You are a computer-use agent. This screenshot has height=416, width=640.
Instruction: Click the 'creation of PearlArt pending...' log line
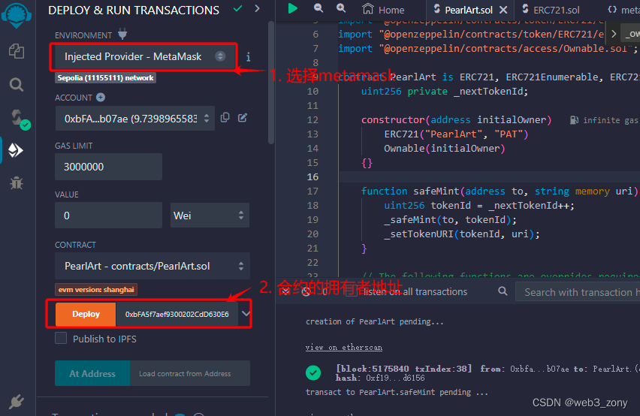tap(374, 322)
